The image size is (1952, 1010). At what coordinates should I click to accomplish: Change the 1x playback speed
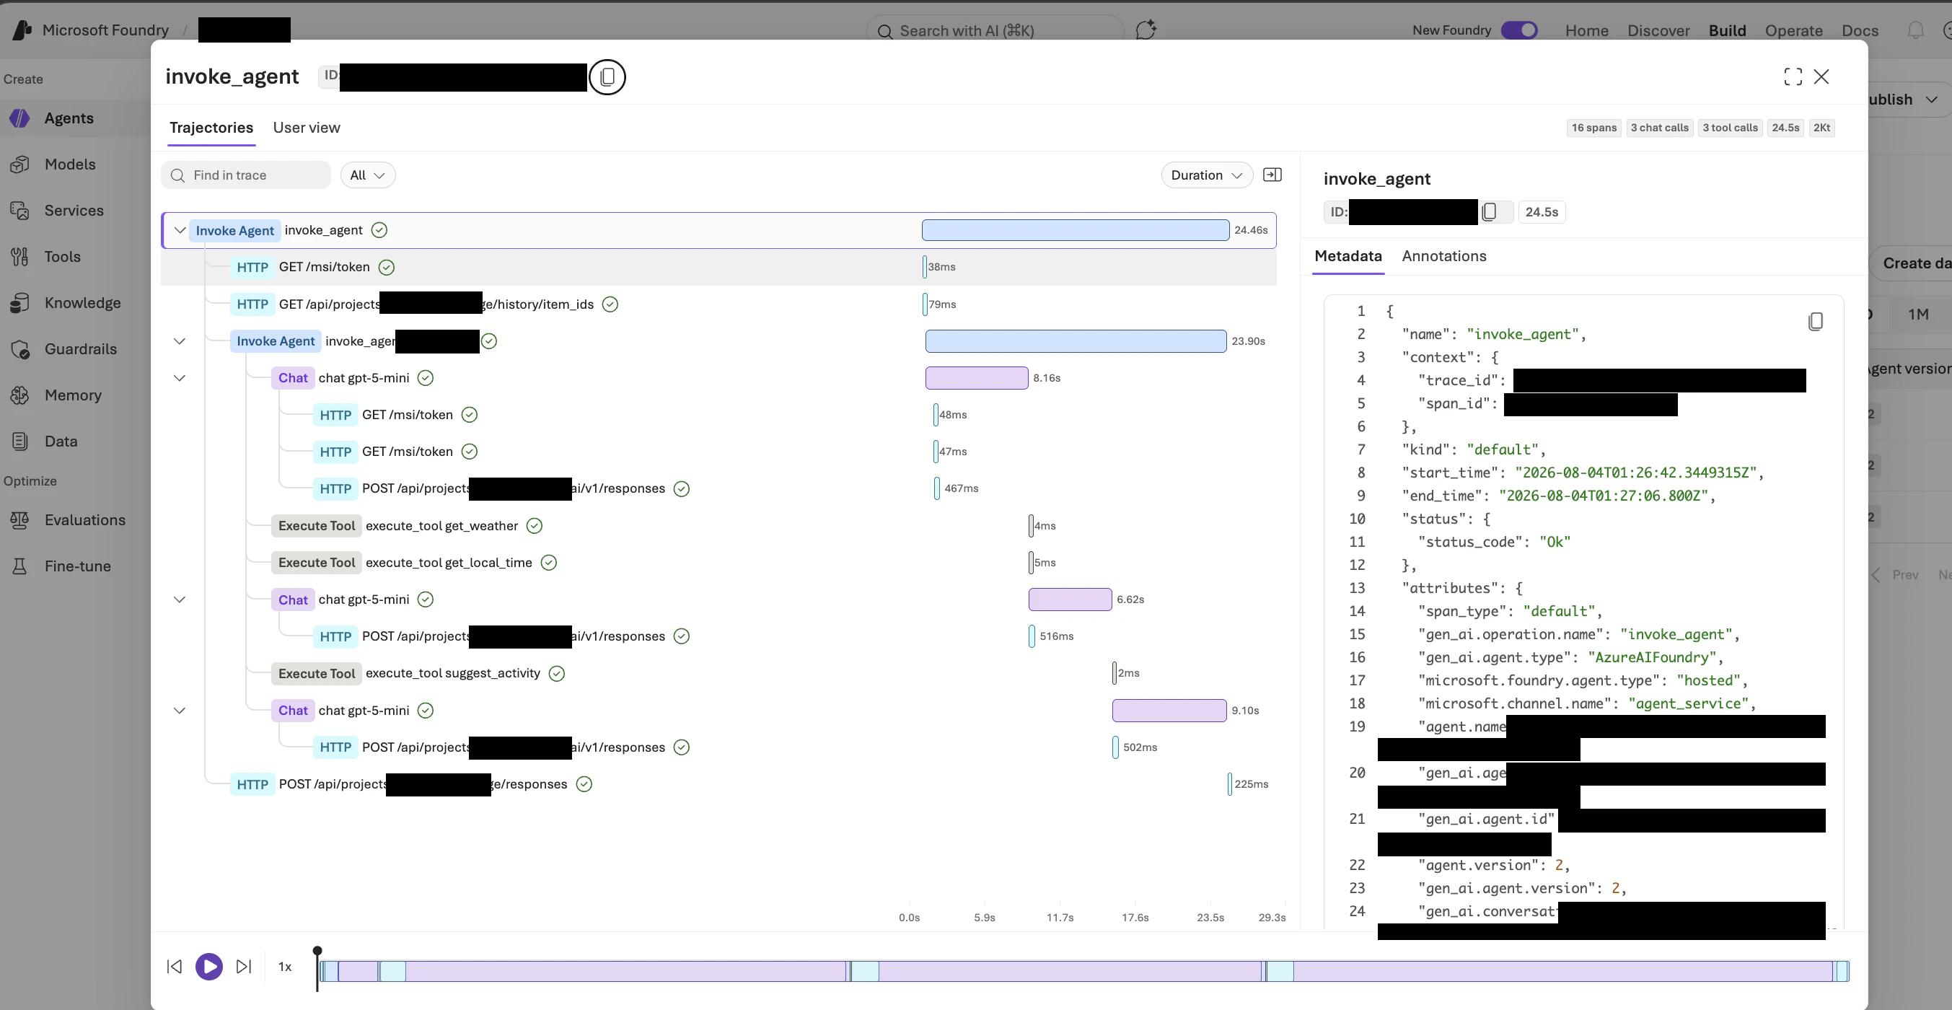click(x=285, y=967)
